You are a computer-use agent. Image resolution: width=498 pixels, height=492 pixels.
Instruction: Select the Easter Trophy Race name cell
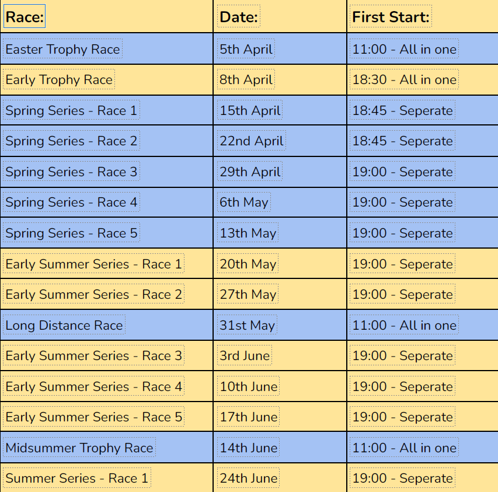(62, 49)
